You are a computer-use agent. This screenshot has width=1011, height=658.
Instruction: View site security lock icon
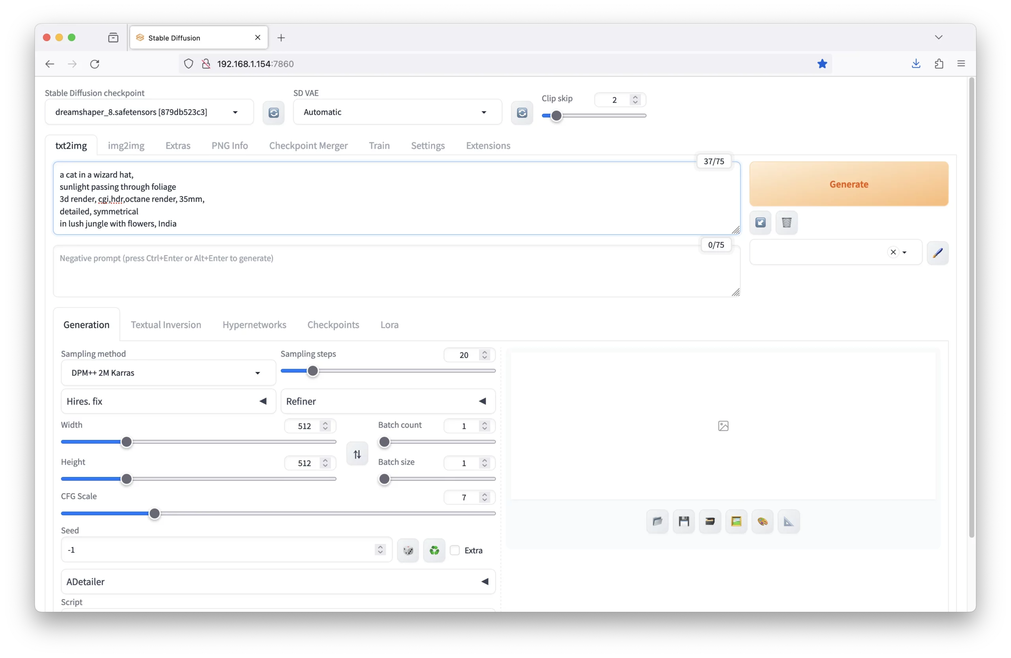pos(206,64)
